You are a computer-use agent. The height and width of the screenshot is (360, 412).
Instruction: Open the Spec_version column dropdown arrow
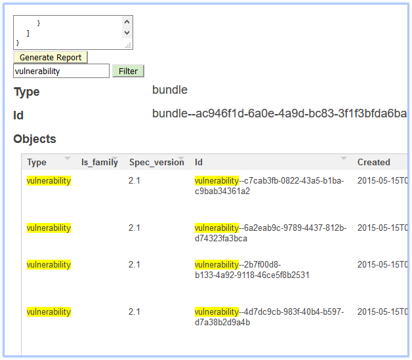pos(181,158)
